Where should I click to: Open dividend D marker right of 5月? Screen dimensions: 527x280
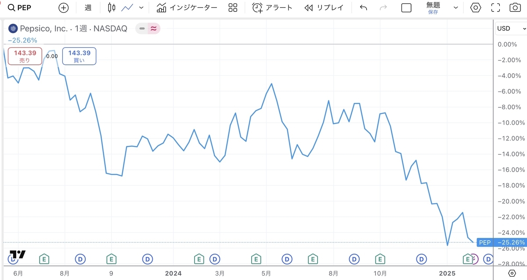[287, 259]
